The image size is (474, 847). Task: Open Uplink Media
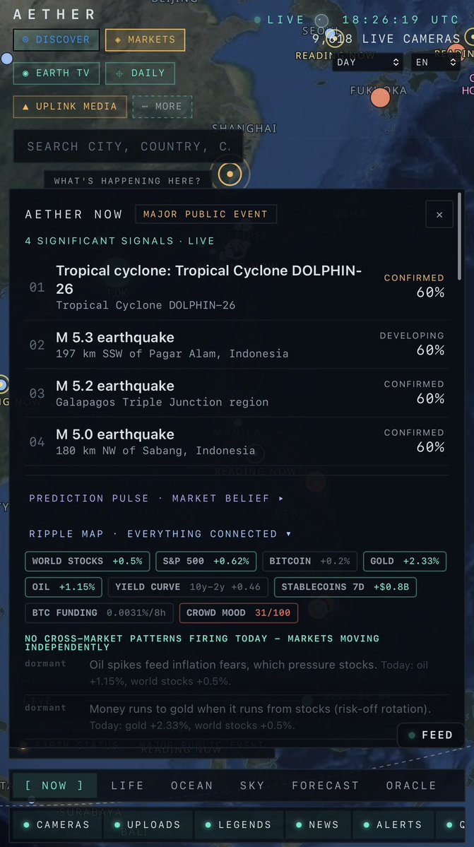tap(70, 107)
